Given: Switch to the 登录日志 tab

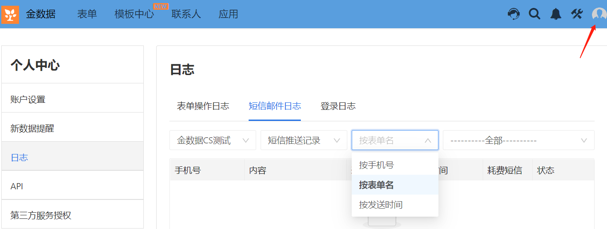Looking at the screenshot, I should [x=338, y=106].
